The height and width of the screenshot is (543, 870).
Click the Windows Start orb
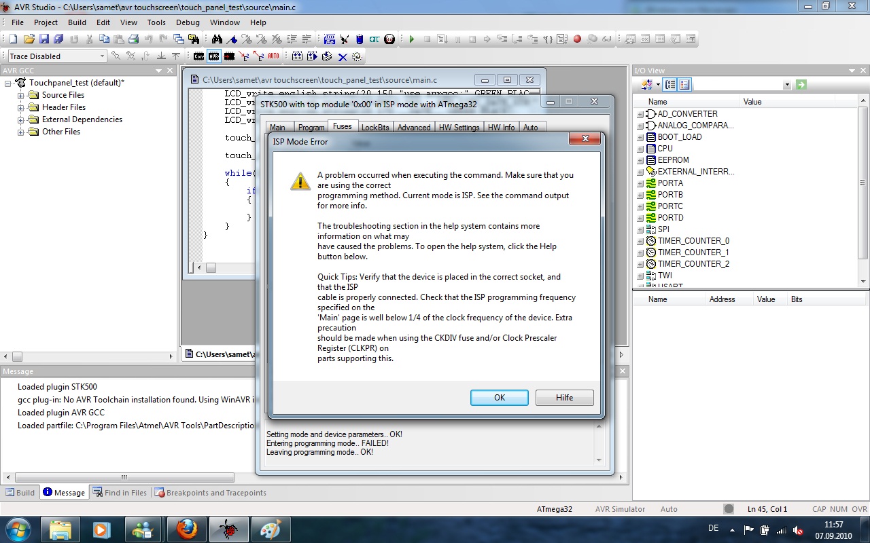coord(17,529)
